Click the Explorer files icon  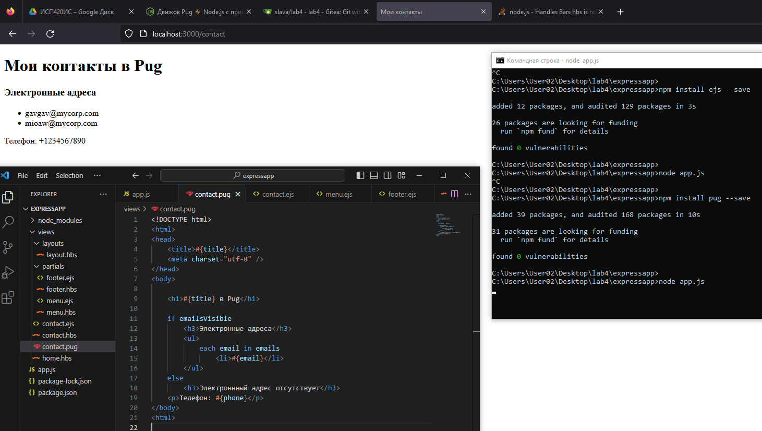8,197
